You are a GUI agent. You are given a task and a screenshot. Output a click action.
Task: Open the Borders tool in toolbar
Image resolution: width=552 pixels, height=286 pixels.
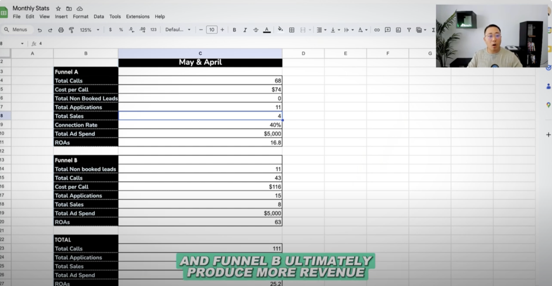(292, 30)
